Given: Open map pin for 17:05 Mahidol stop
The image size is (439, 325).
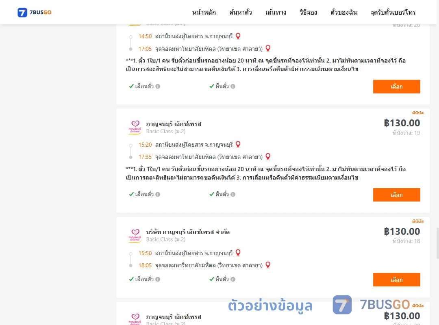Looking at the screenshot, I should point(268,48).
